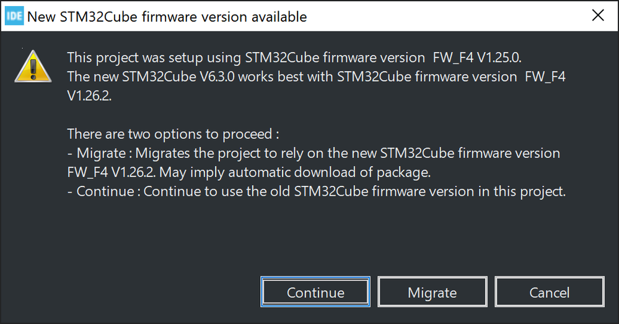Click the 'FW_F4 V1.25.0.' version text
619x324 pixels.
tap(477, 58)
